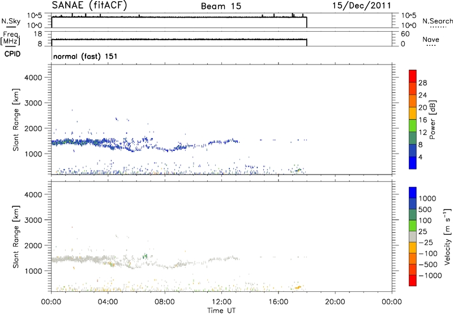Click the Time UT axis title
The width and height of the screenshot is (453, 314).
point(221,311)
